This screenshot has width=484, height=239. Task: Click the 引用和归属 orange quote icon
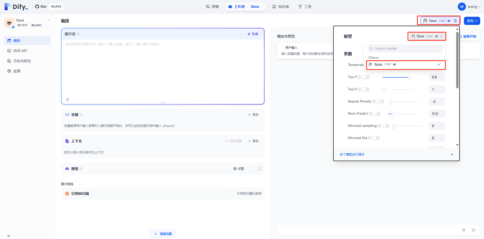tap(67, 194)
